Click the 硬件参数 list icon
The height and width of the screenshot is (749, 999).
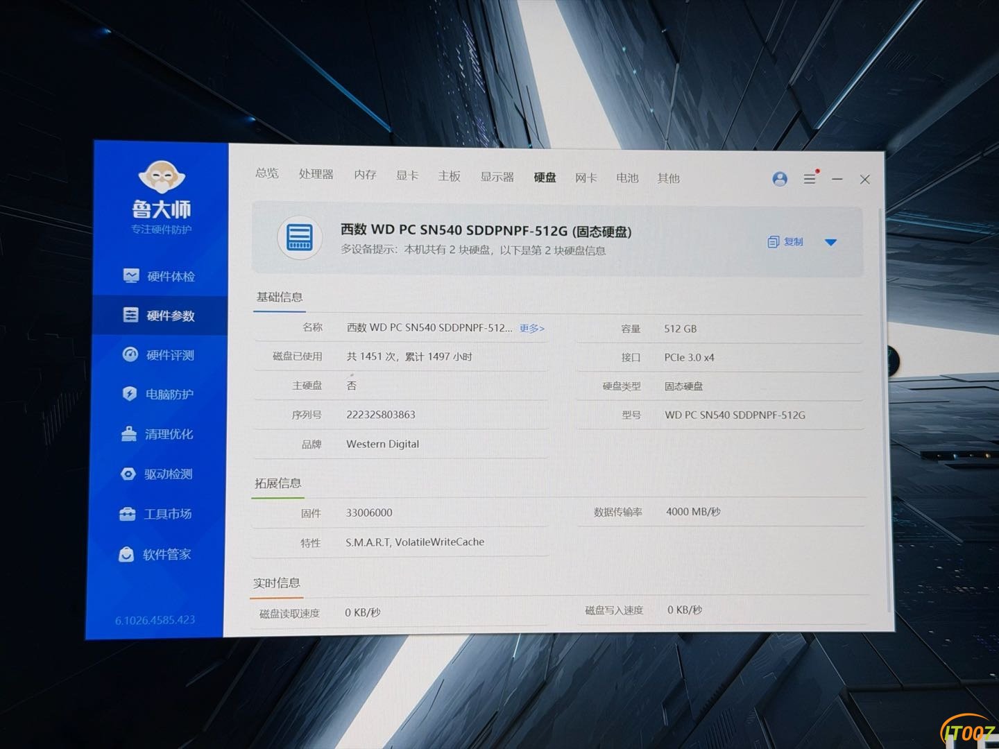130,315
